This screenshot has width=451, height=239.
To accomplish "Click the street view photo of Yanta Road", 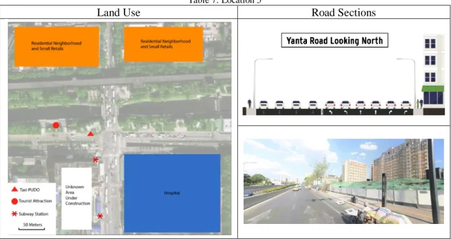I will 344,181.
